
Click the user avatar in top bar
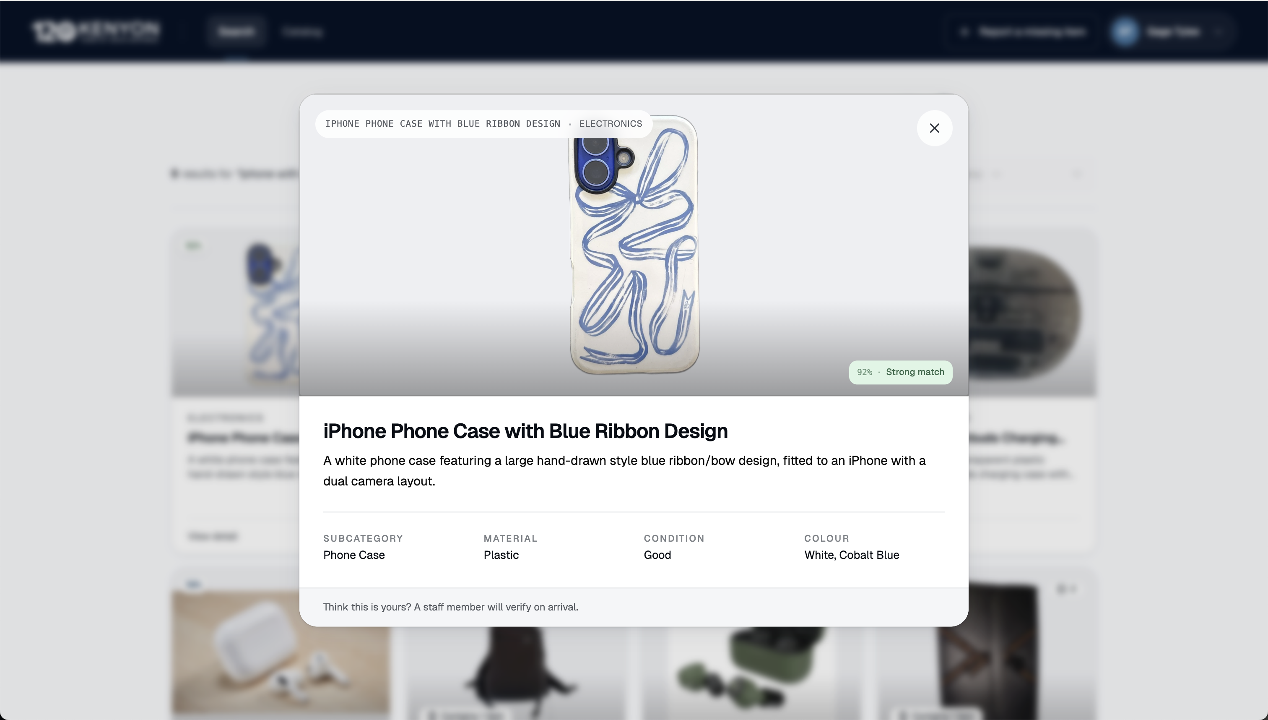1125,31
